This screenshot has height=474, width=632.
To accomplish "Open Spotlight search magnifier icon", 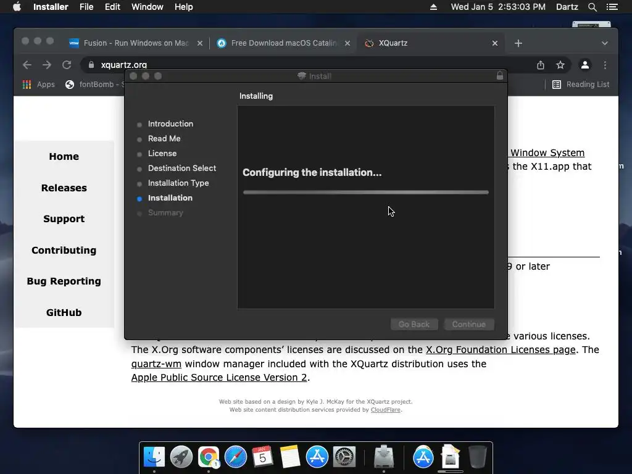I will point(592,7).
